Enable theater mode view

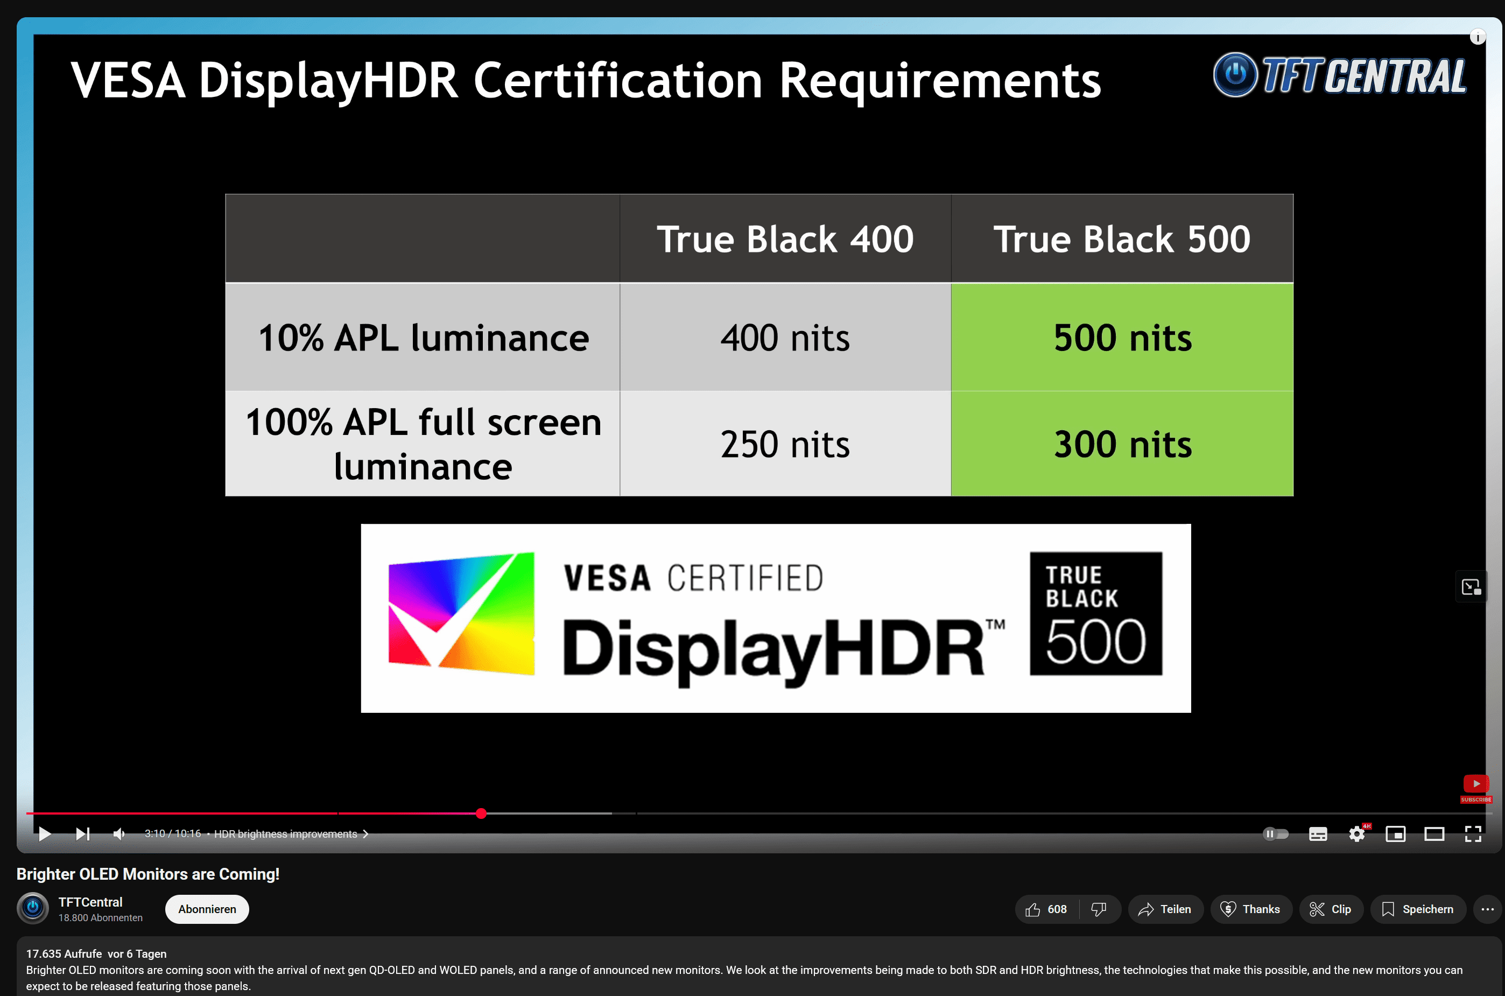(1434, 833)
